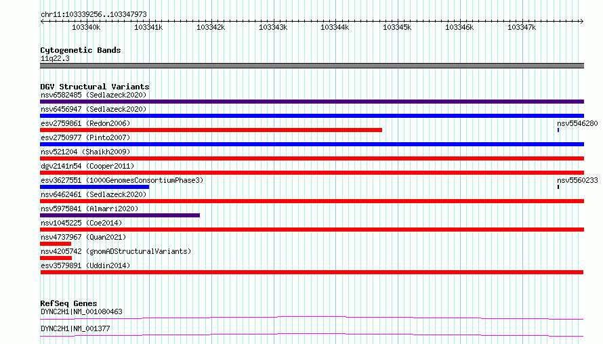The height and width of the screenshot is (344, 603).
Task: Select the blue nsv6456947 variant bar
Action: (x=312, y=116)
